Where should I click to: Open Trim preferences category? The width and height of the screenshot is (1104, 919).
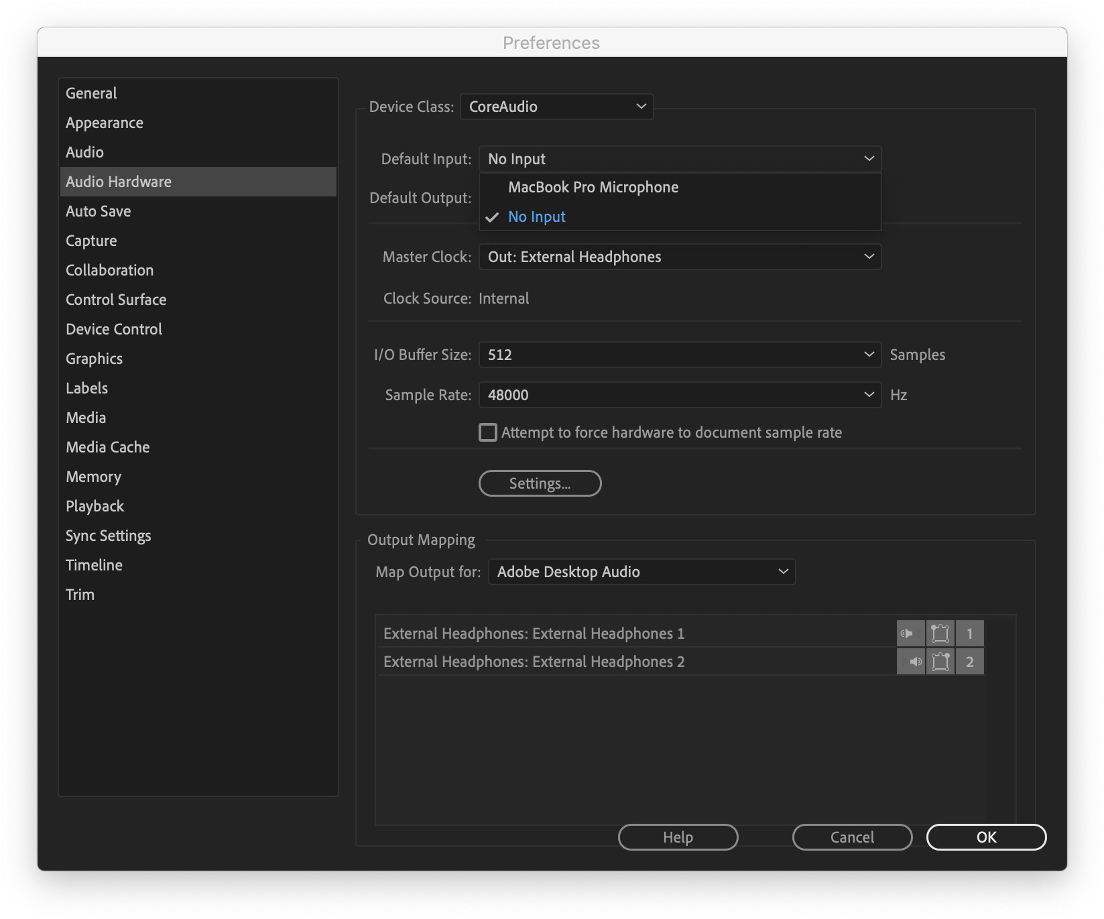(x=198, y=595)
